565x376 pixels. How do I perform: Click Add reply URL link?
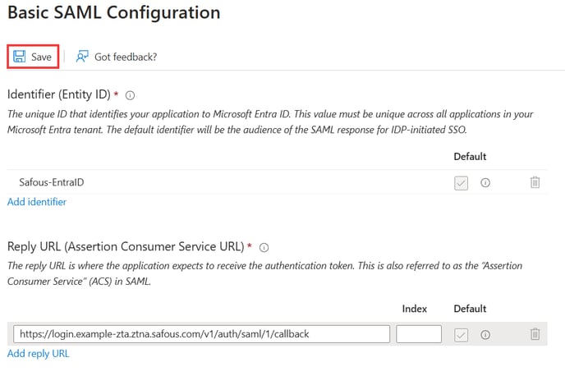click(39, 354)
